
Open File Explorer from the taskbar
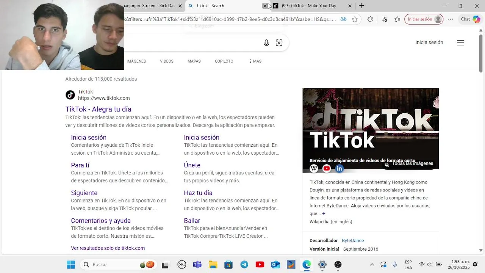click(213, 265)
